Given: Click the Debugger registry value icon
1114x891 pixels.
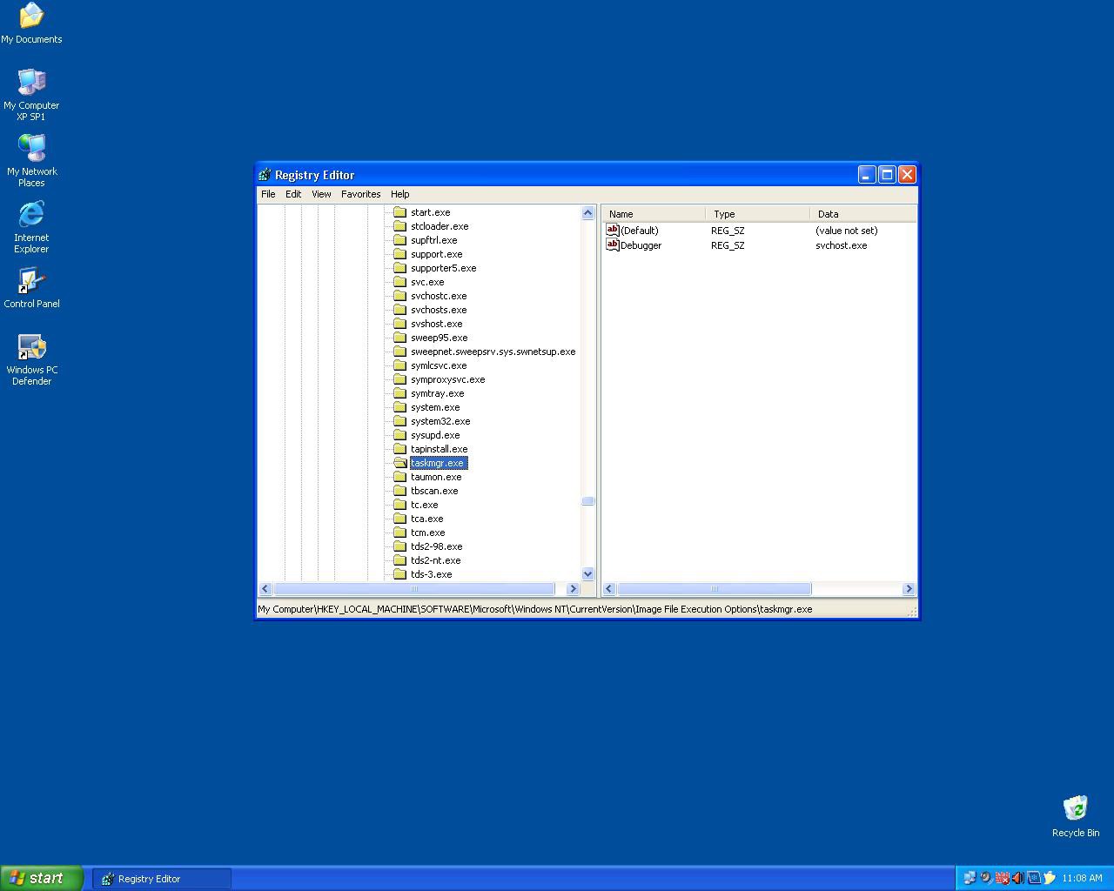Looking at the screenshot, I should tap(612, 245).
